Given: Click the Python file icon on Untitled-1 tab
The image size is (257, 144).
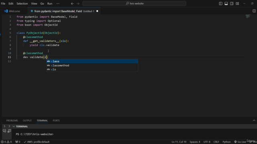Looking at the screenshot, I should pyautogui.click(x=32, y=11).
